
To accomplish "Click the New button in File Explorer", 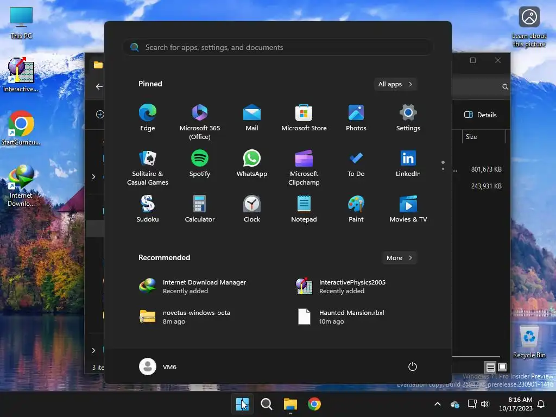I will click(x=100, y=114).
